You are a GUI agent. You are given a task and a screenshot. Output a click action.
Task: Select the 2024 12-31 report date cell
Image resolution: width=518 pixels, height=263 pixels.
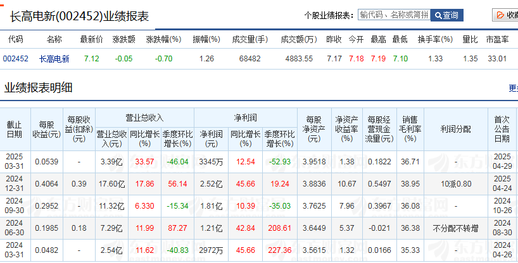tap(14, 184)
